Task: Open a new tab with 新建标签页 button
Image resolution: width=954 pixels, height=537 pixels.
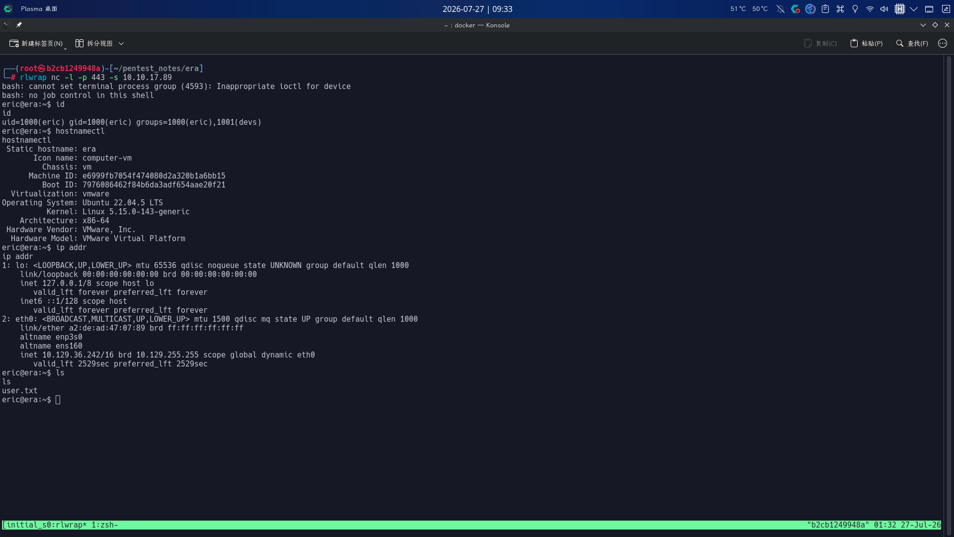Action: (36, 44)
